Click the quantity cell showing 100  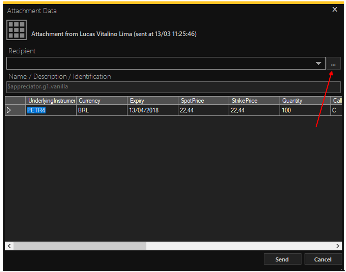(305, 110)
